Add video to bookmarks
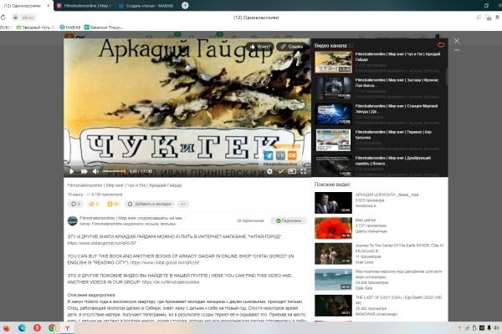 click(150, 204)
